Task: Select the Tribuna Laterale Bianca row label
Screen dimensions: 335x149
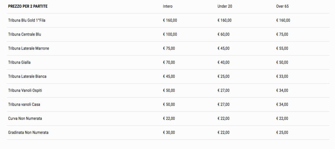Action: coord(27,76)
